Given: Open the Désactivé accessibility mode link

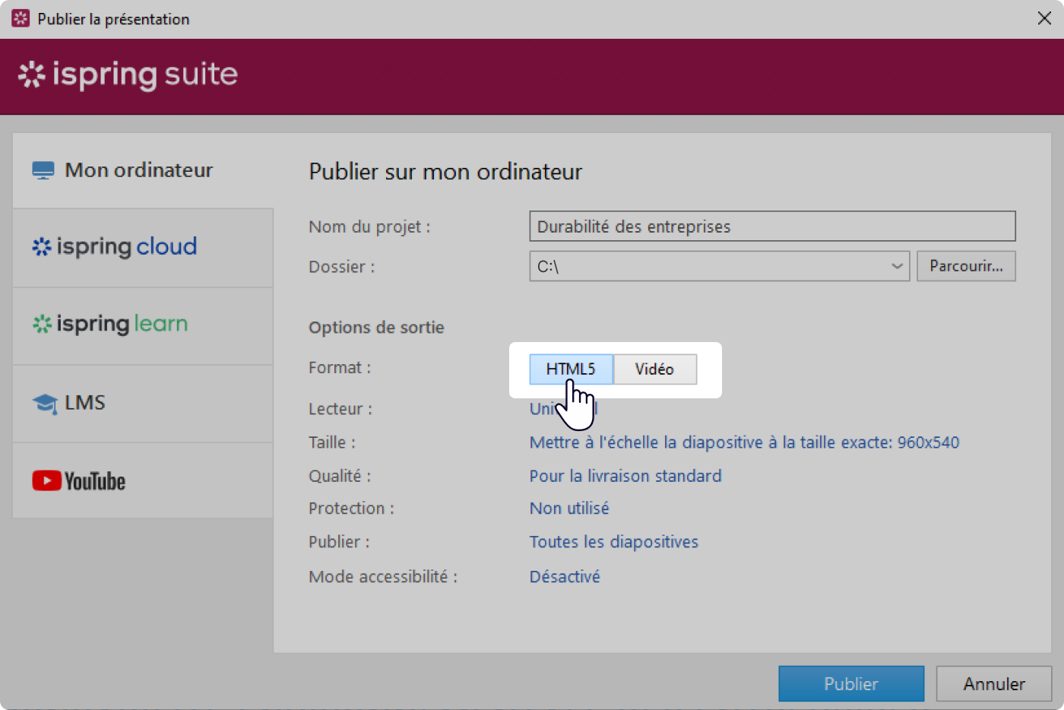Looking at the screenshot, I should 565,577.
